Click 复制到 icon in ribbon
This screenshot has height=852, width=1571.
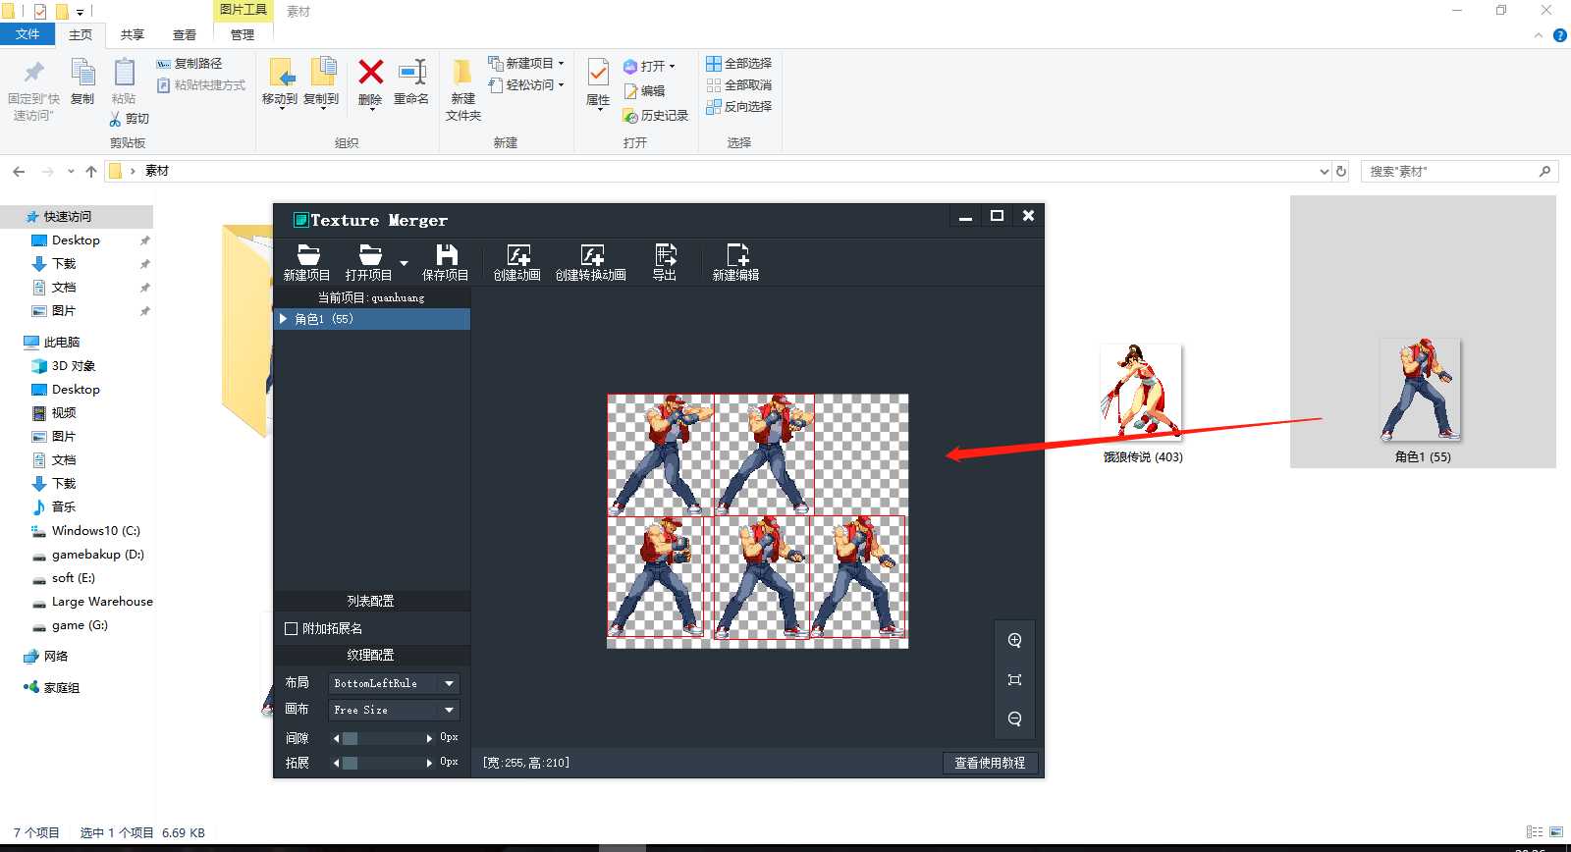coord(323,72)
